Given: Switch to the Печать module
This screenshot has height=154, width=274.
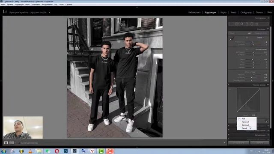Looking at the screenshot, I should pos(259,12).
